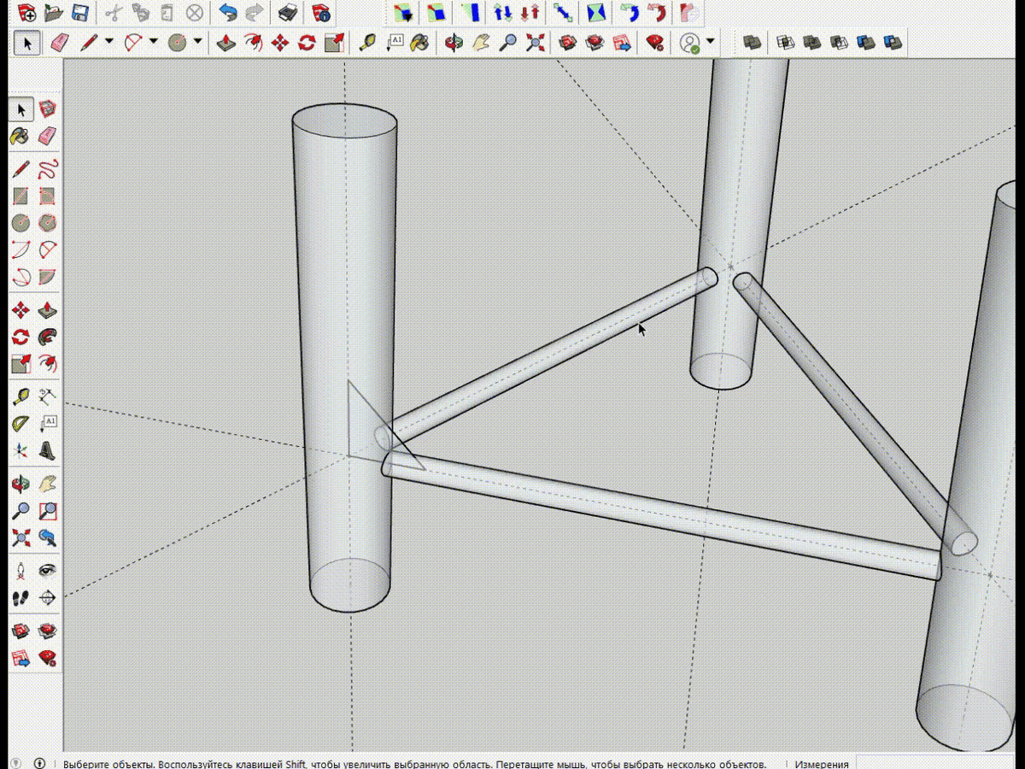Viewport: 1025px width, 769px height.
Task: Open the Model Info icon
Action: tap(321, 13)
